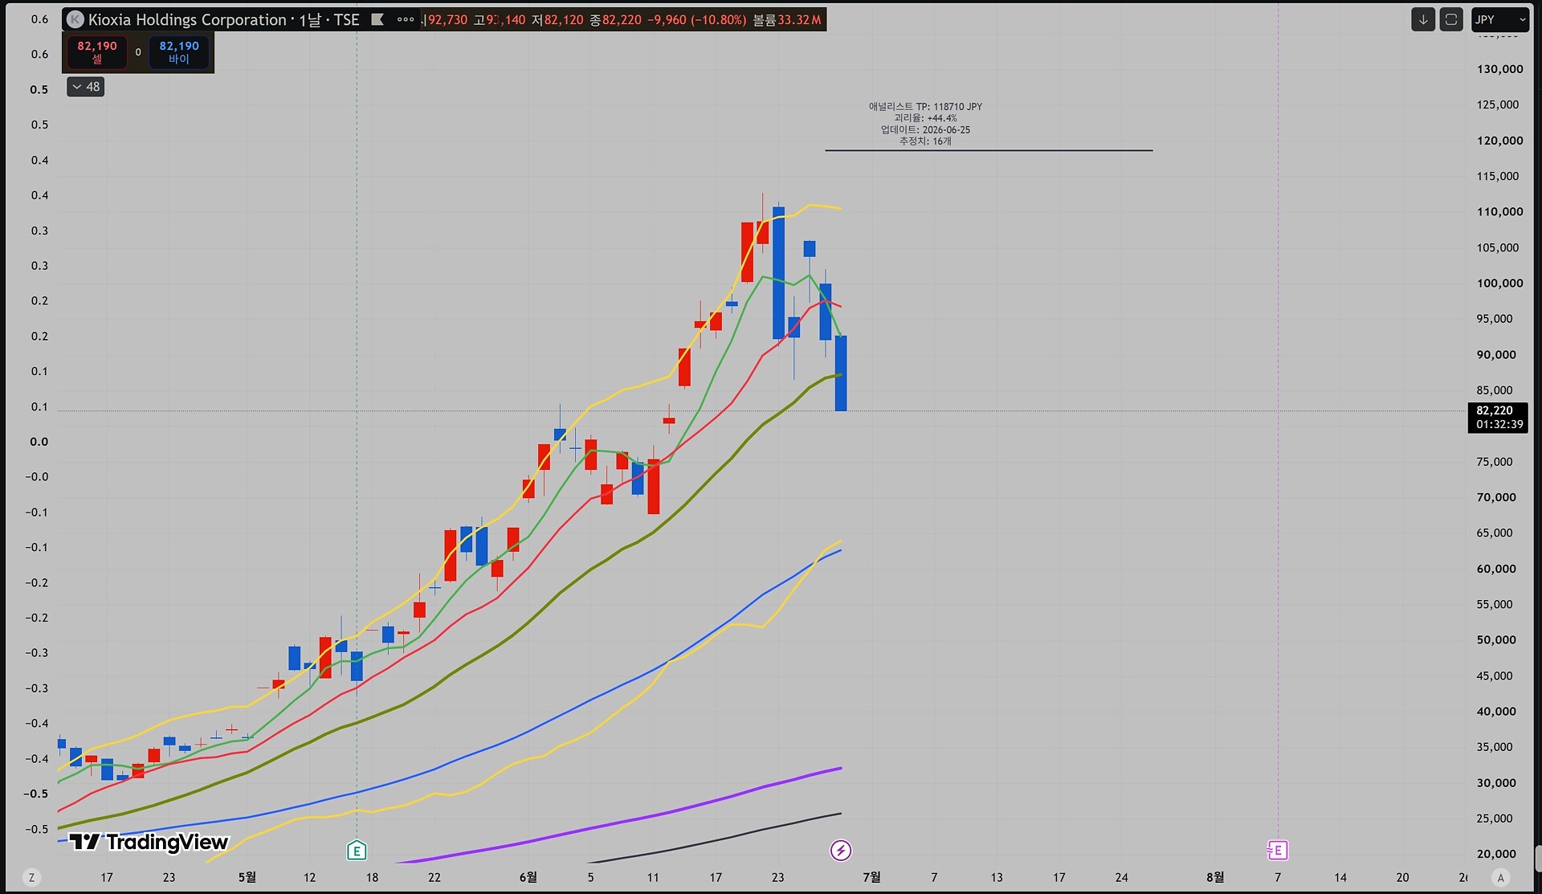Click the Kioxia round logo icon

(75, 20)
